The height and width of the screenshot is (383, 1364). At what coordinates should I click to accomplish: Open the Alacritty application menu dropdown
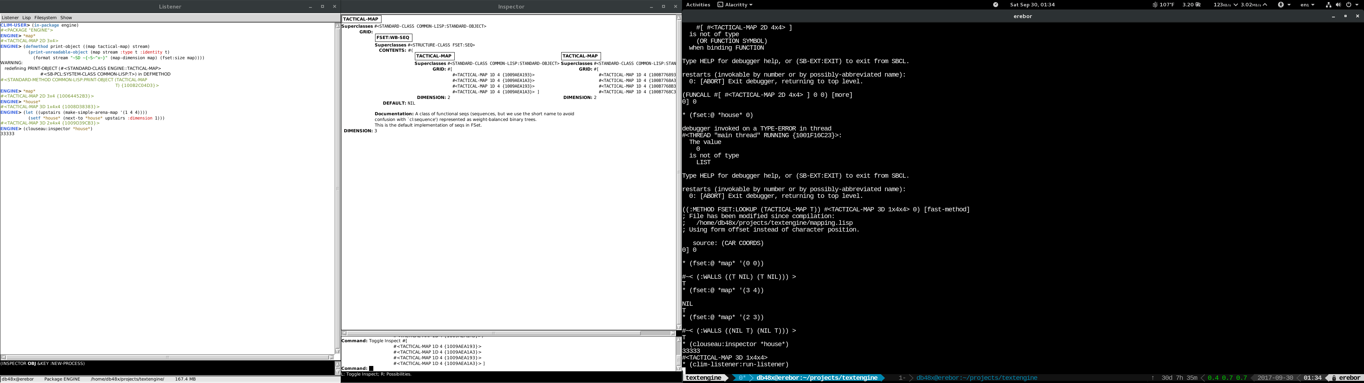pos(735,5)
